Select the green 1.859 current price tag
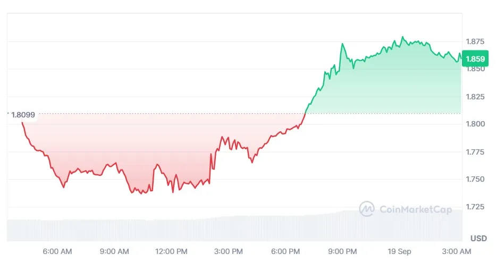Screen dimensions: 496x271 [x=474, y=59]
